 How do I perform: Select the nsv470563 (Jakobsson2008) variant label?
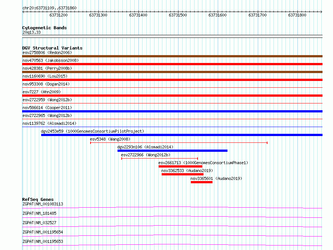click(x=51, y=60)
